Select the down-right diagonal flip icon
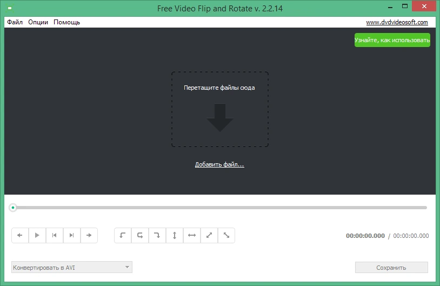The image size is (440, 286). pyautogui.click(x=226, y=235)
